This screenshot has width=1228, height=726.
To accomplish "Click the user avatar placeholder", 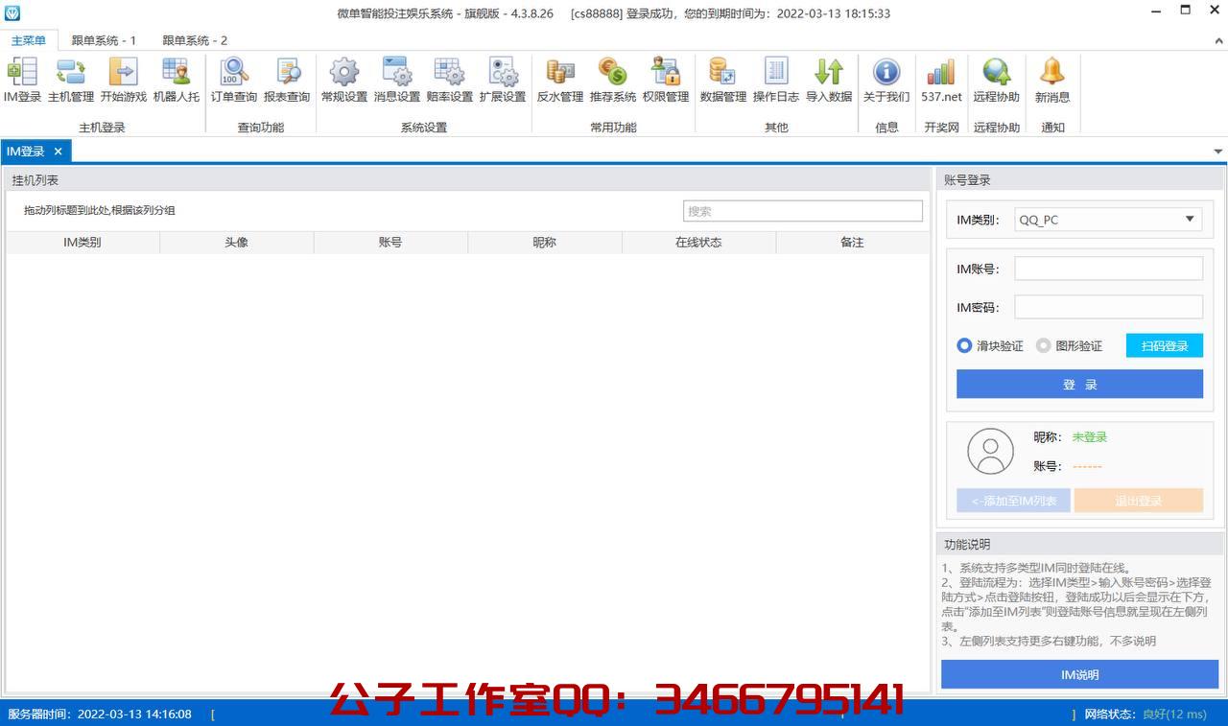I will 990,452.
